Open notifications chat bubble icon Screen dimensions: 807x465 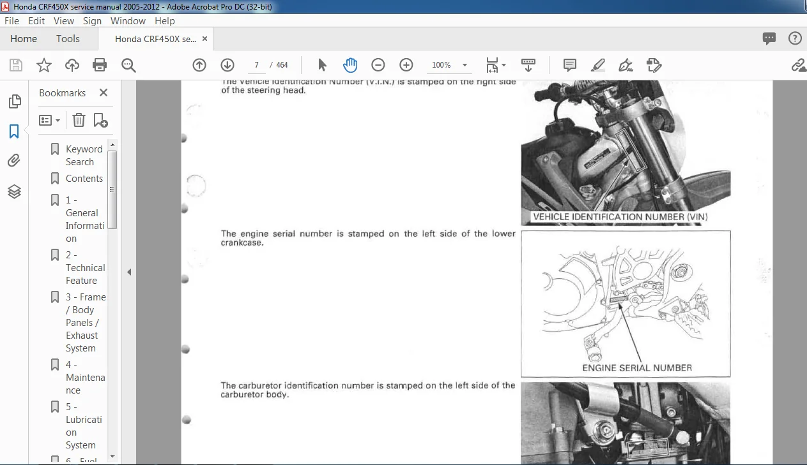pos(769,39)
